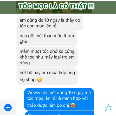This screenshot has height=116, width=116.
Task: Click the grinning face emoji after 'shop'
Action: 40,80
